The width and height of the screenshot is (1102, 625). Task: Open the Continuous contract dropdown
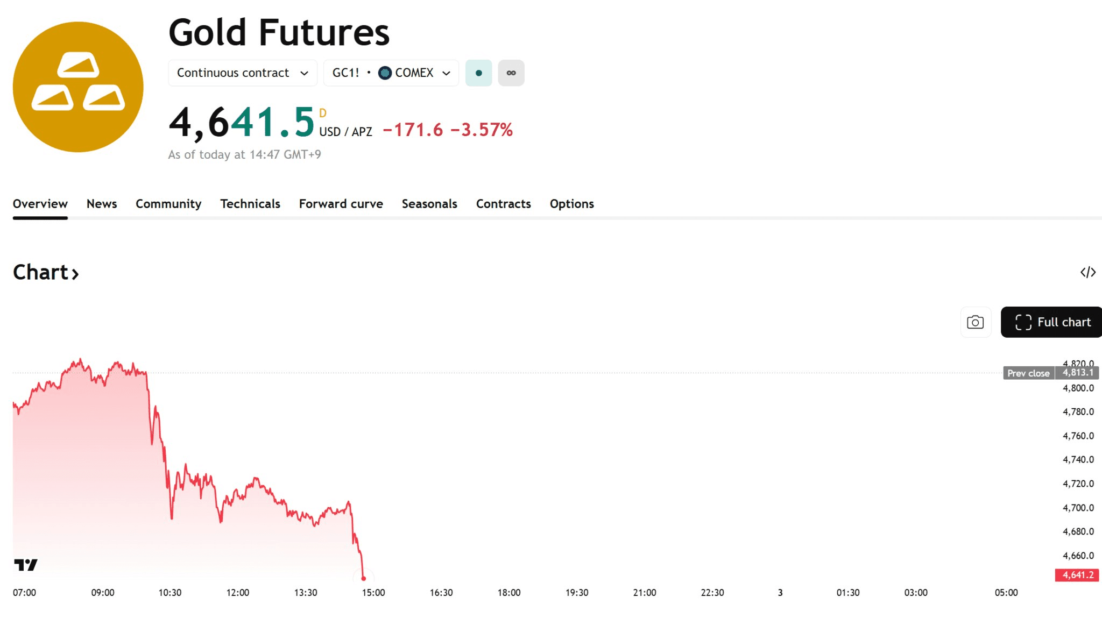click(242, 73)
